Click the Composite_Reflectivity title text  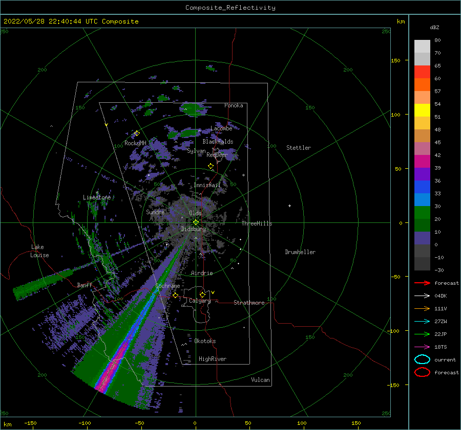tap(230, 8)
